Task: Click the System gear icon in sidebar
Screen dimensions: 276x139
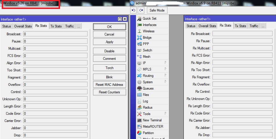Action: [x=139, y=82]
